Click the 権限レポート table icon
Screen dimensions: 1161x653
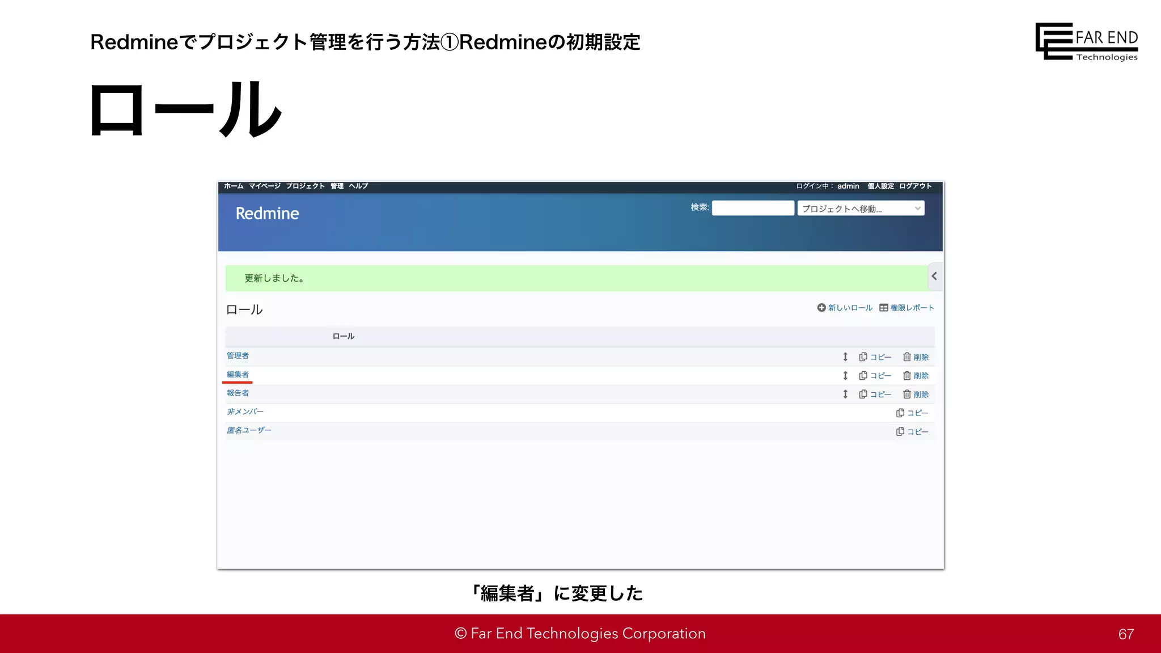click(x=884, y=308)
